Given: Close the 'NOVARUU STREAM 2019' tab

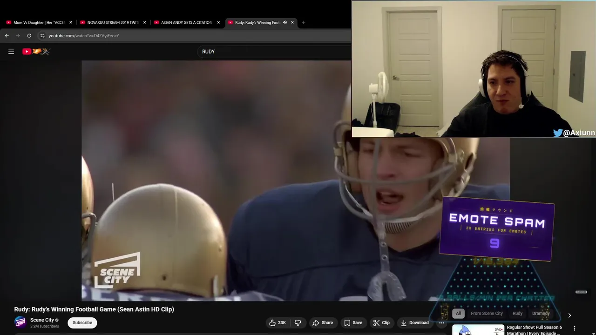Looking at the screenshot, I should tap(144, 22).
